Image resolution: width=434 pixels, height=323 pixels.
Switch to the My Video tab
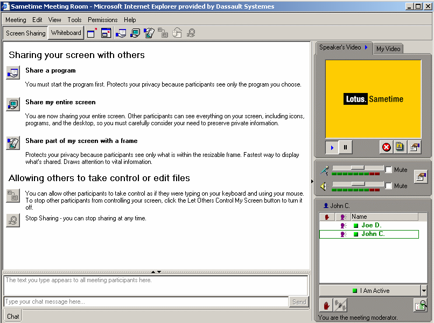click(x=388, y=49)
